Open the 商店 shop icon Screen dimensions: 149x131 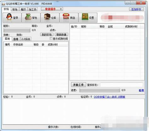(x=66, y=17)
